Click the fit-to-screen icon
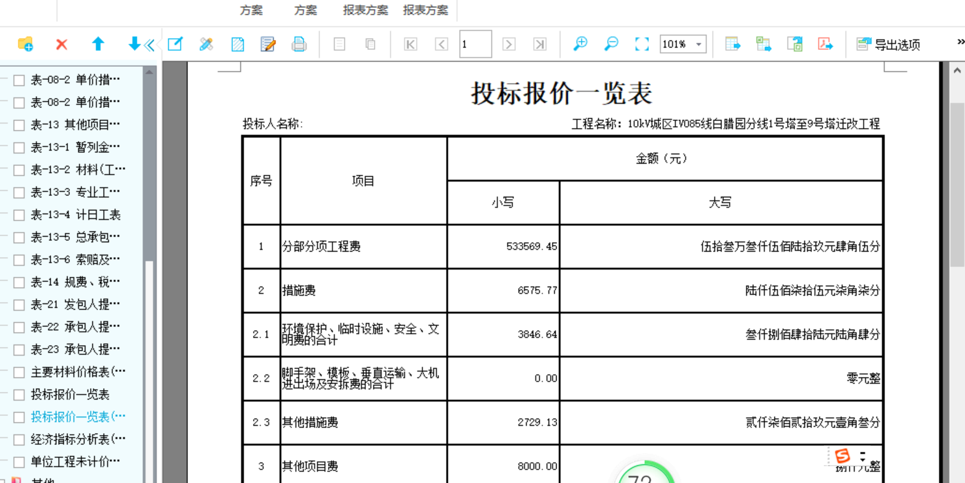The height and width of the screenshot is (483, 965). (642, 44)
